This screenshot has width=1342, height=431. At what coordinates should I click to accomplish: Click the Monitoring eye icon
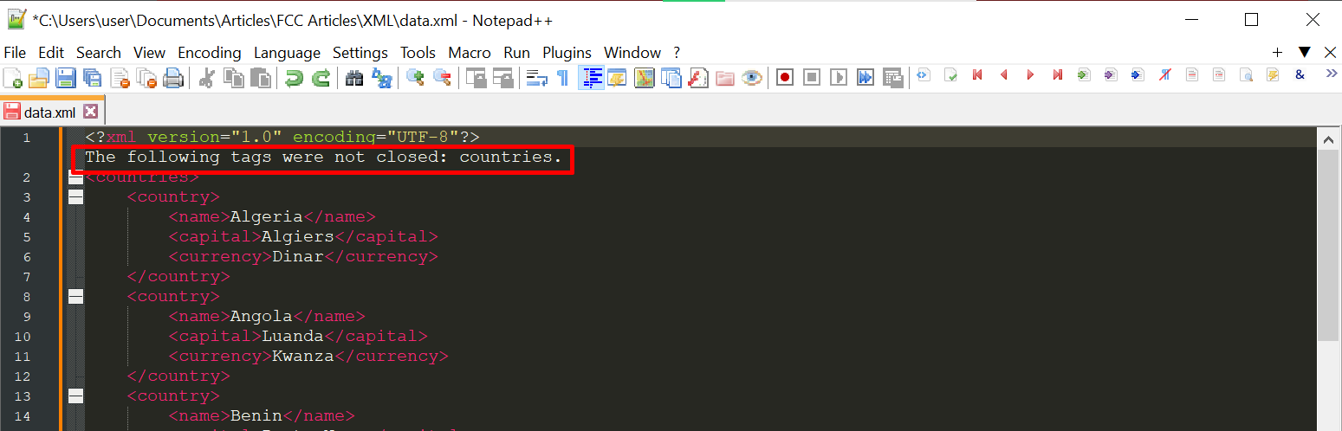click(751, 78)
